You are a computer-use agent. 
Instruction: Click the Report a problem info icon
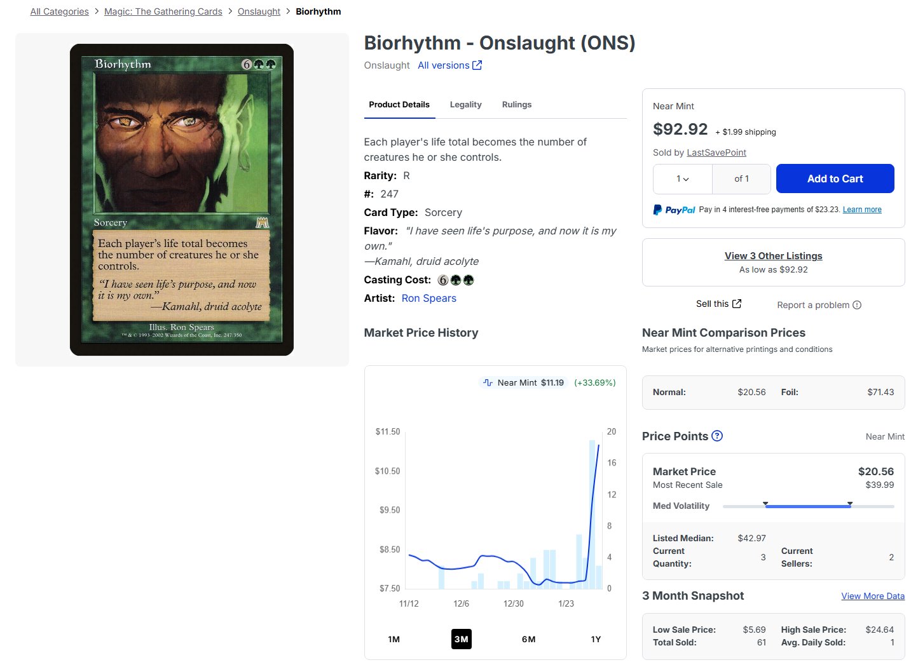tap(857, 305)
